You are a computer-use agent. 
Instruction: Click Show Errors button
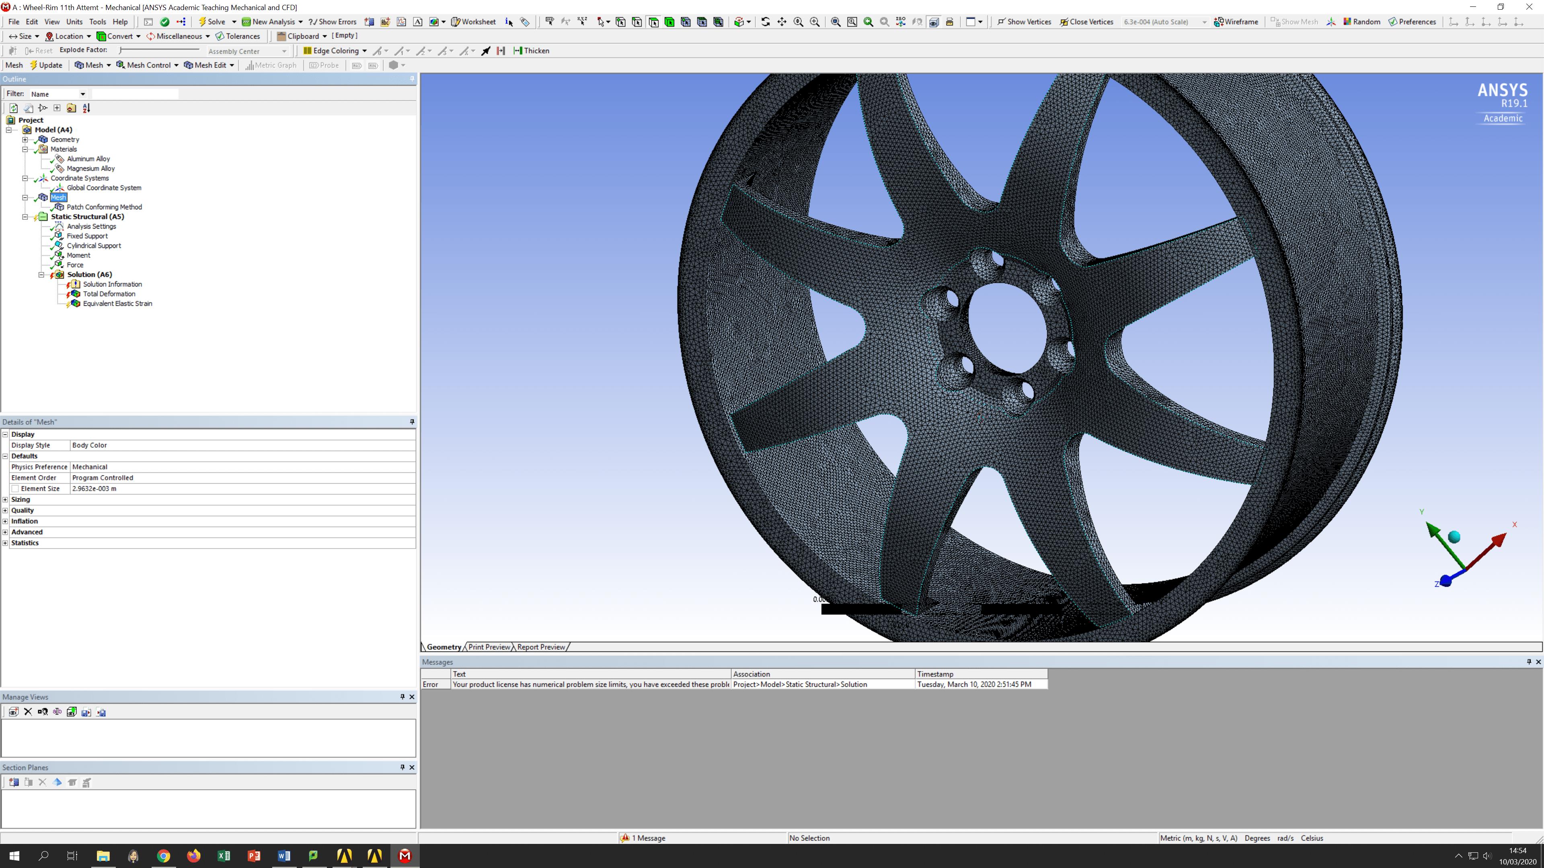click(x=333, y=22)
